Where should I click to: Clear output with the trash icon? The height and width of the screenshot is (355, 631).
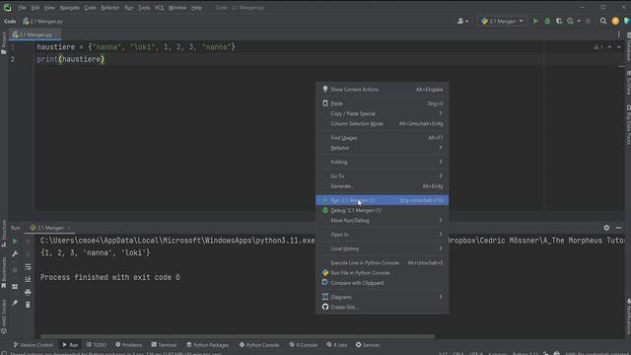click(x=28, y=305)
